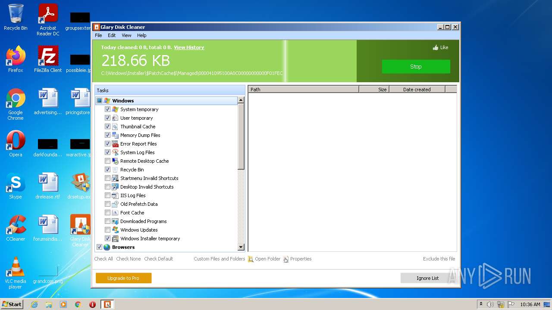Click Exclude this file link
The height and width of the screenshot is (310, 552).
point(439,259)
